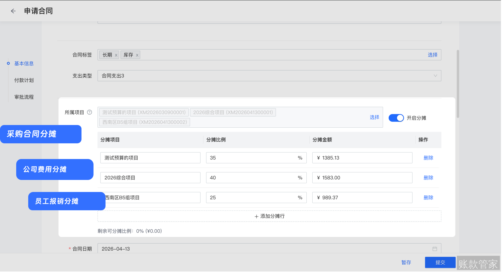Open the calendar icon for 合同日期
The height and width of the screenshot is (272, 502).
(435, 249)
